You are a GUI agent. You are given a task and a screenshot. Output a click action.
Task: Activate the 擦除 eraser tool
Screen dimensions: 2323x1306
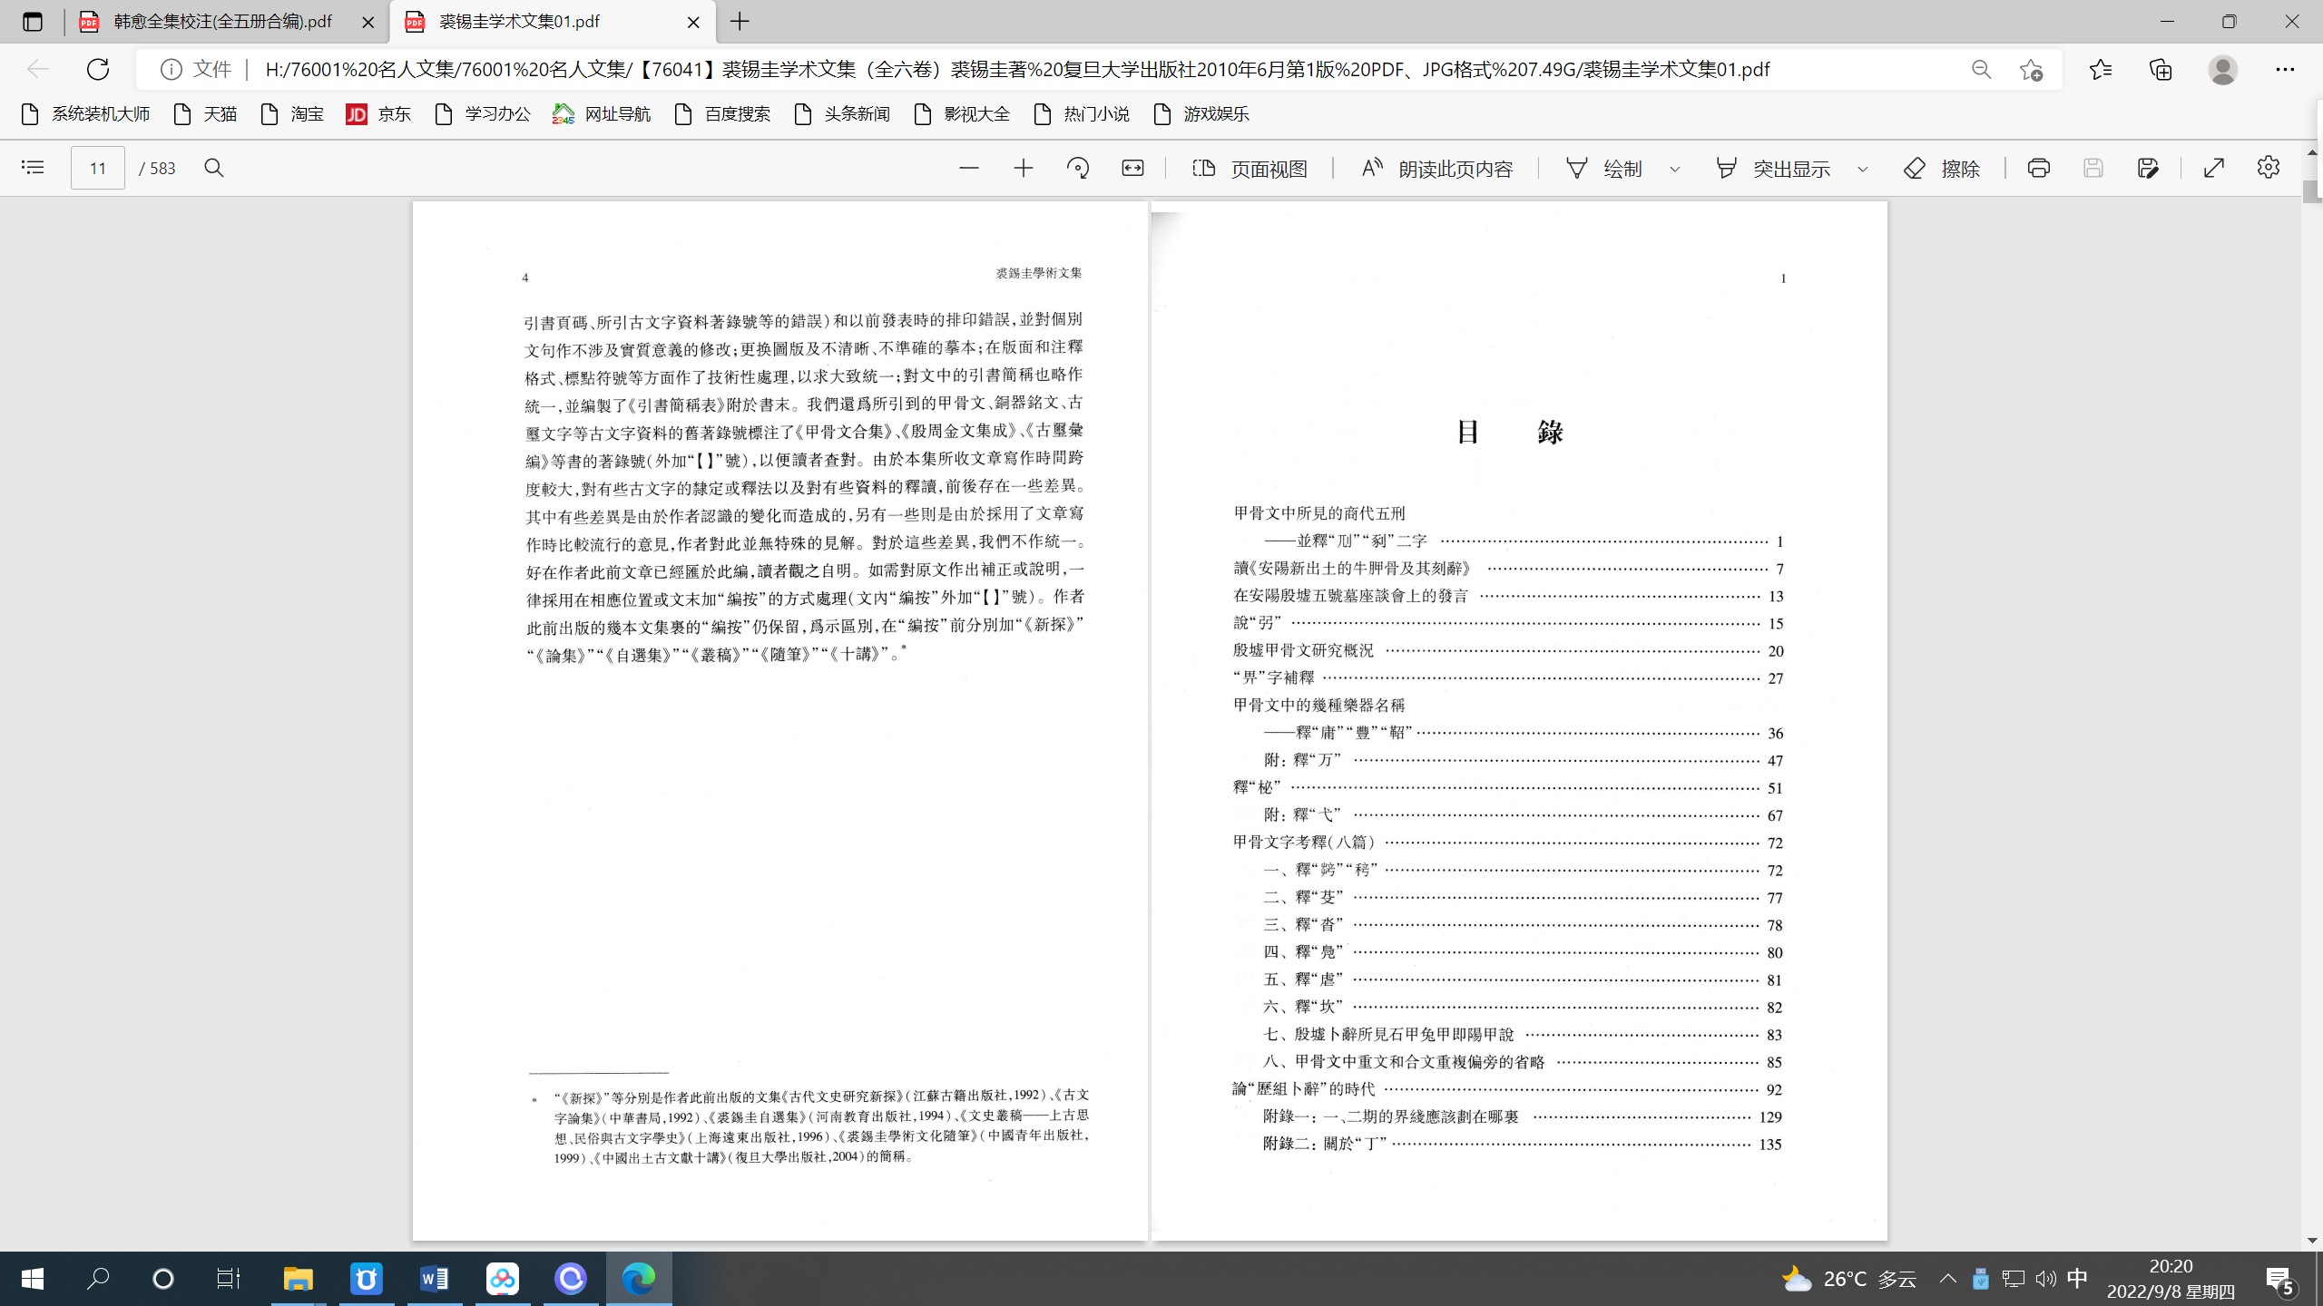coord(1942,167)
